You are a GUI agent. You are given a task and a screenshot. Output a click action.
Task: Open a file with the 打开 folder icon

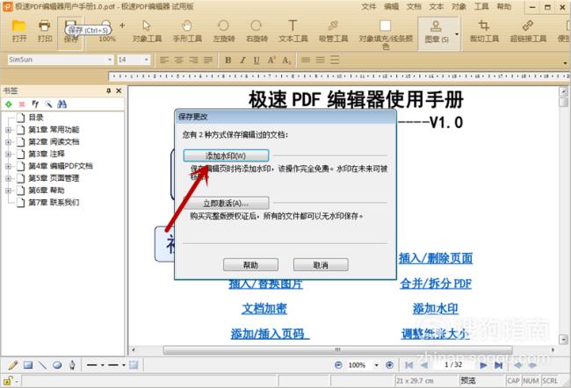pyautogui.click(x=18, y=31)
